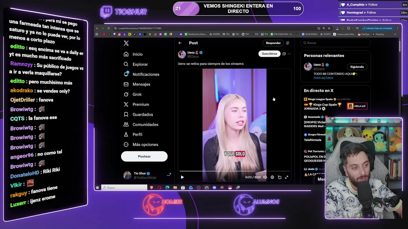Open Microsoft Edge from the taskbar
Viewport: 408px width, 229px height.
[167, 188]
